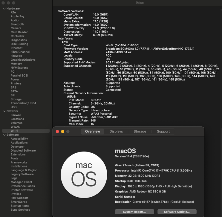Select Startup Items entry
The width and height of the screenshot is (222, 217).
20,206
